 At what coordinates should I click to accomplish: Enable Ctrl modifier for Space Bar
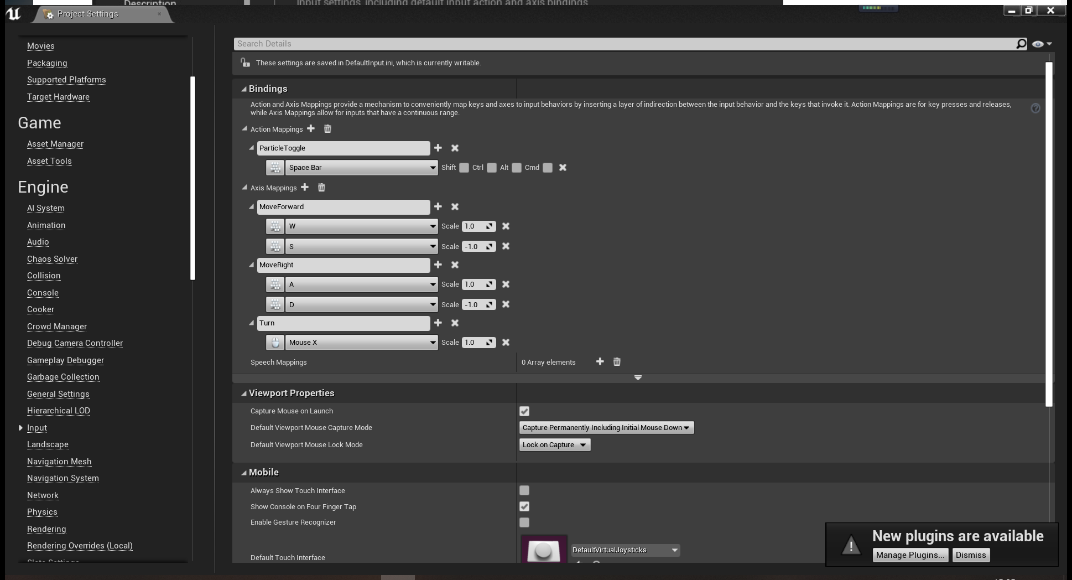tap(492, 168)
